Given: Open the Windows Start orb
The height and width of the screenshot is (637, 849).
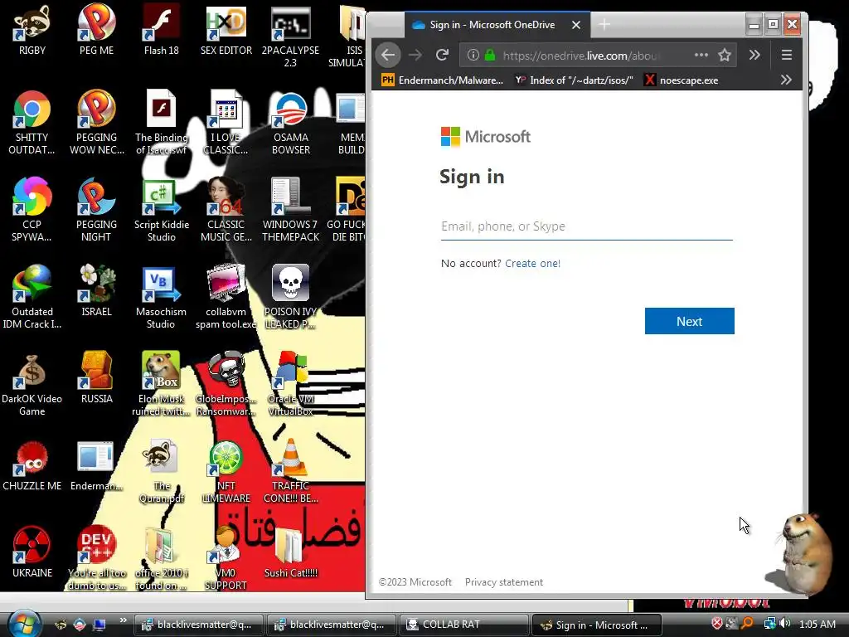Looking at the screenshot, I should point(24,623).
